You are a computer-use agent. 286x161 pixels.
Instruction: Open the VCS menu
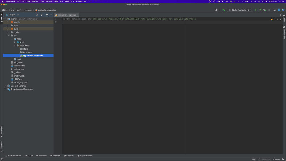pos(72,1)
